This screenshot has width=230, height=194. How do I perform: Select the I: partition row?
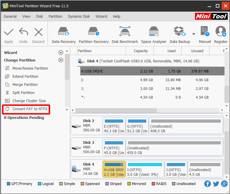pyautogui.click(x=152, y=80)
